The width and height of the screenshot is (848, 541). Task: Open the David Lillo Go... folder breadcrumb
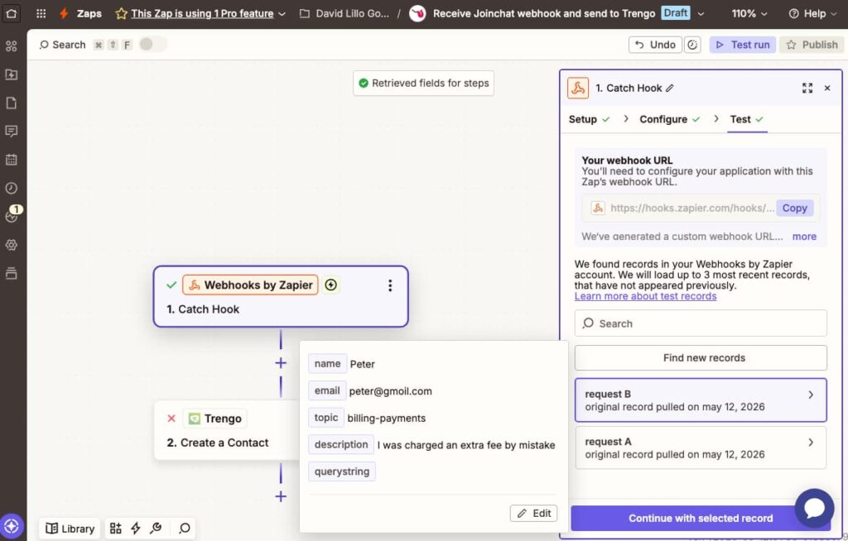click(x=344, y=13)
